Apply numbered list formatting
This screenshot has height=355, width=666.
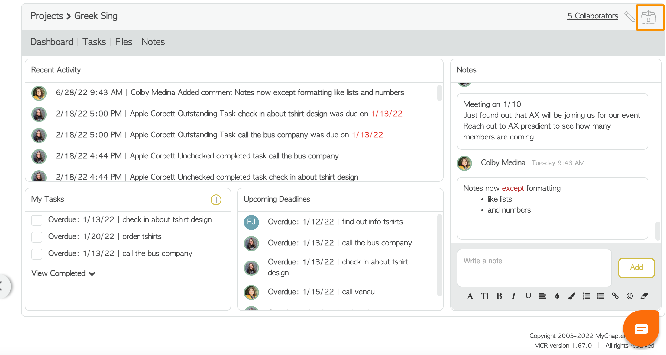tap(586, 296)
